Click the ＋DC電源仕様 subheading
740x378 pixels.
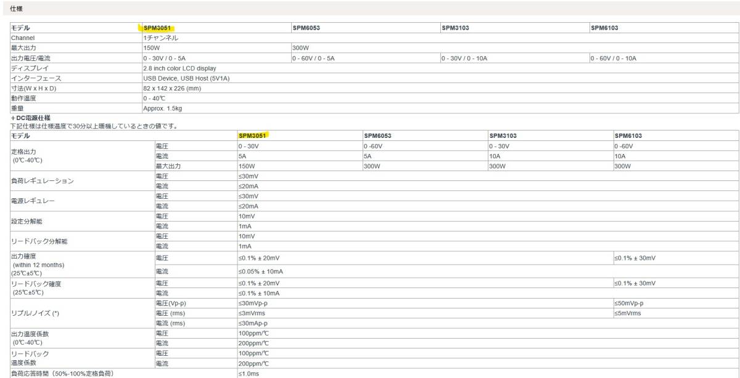click(x=30, y=118)
